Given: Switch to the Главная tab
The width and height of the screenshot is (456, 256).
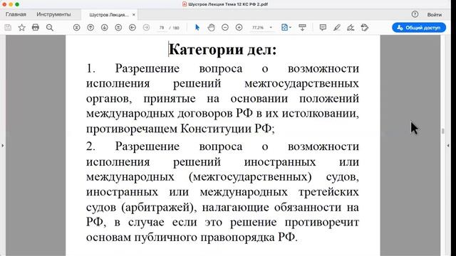Looking at the screenshot, I should pyautogui.click(x=16, y=14).
